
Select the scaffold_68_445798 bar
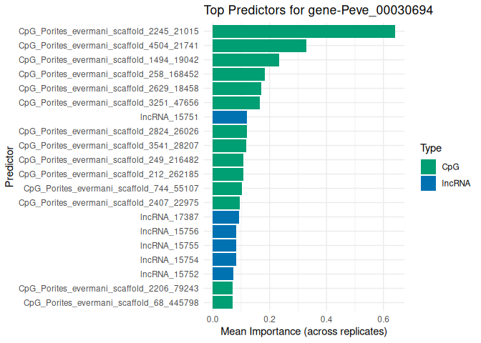click(223, 302)
